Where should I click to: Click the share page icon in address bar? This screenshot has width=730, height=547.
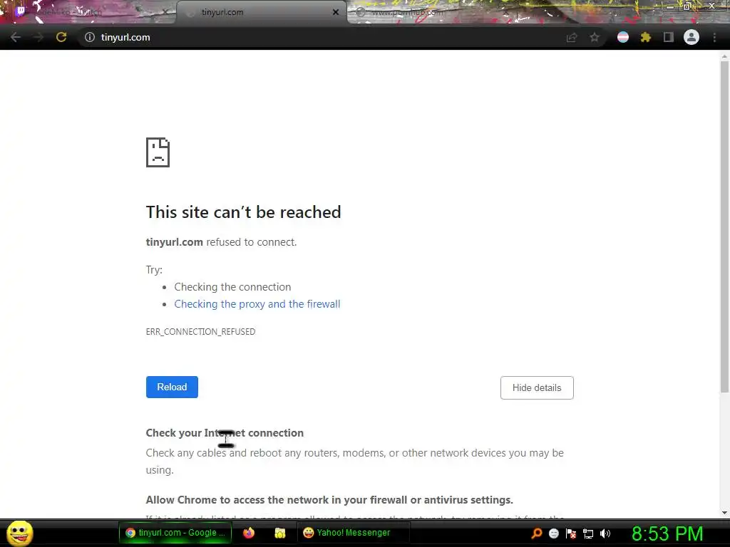click(x=572, y=37)
